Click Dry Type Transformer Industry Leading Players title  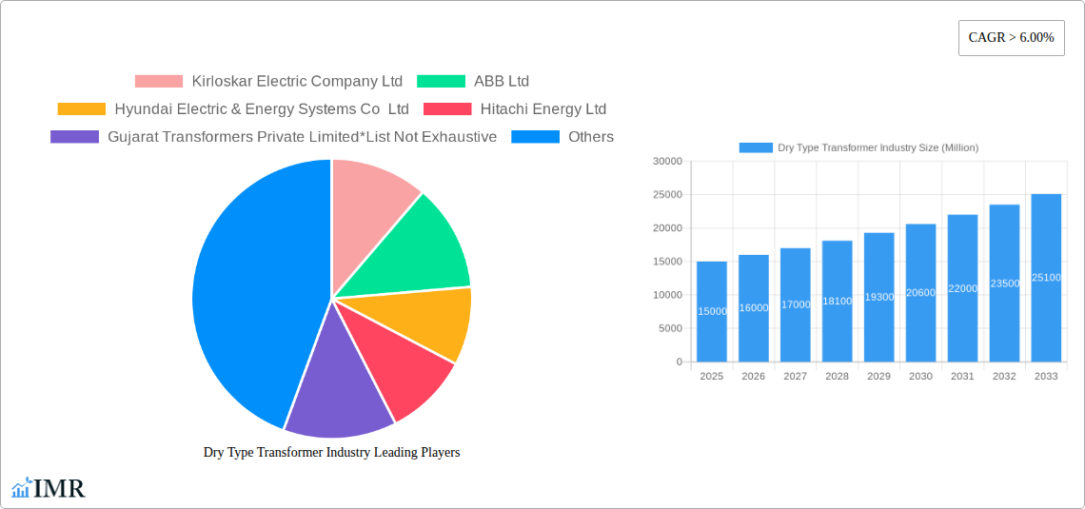point(331,452)
